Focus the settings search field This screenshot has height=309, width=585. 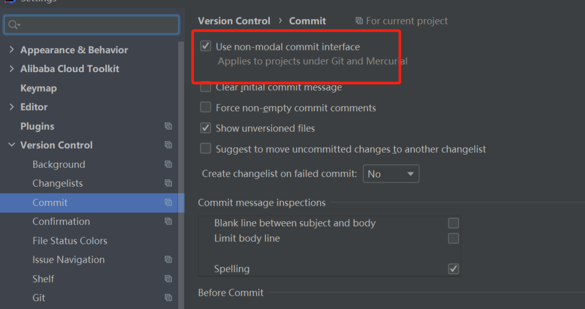point(92,24)
